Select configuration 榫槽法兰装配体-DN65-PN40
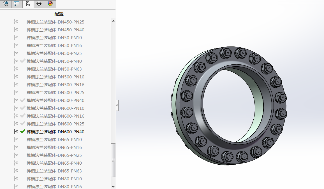Screen dimensions: 324x189 (x=54, y=163)
